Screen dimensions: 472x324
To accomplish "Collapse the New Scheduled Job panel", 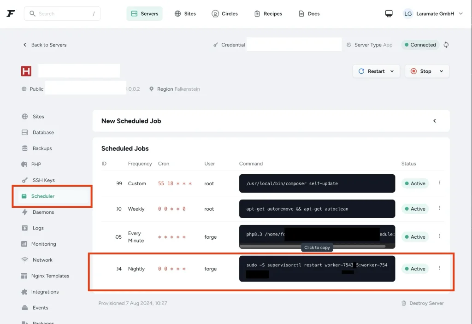I will 434,120.
